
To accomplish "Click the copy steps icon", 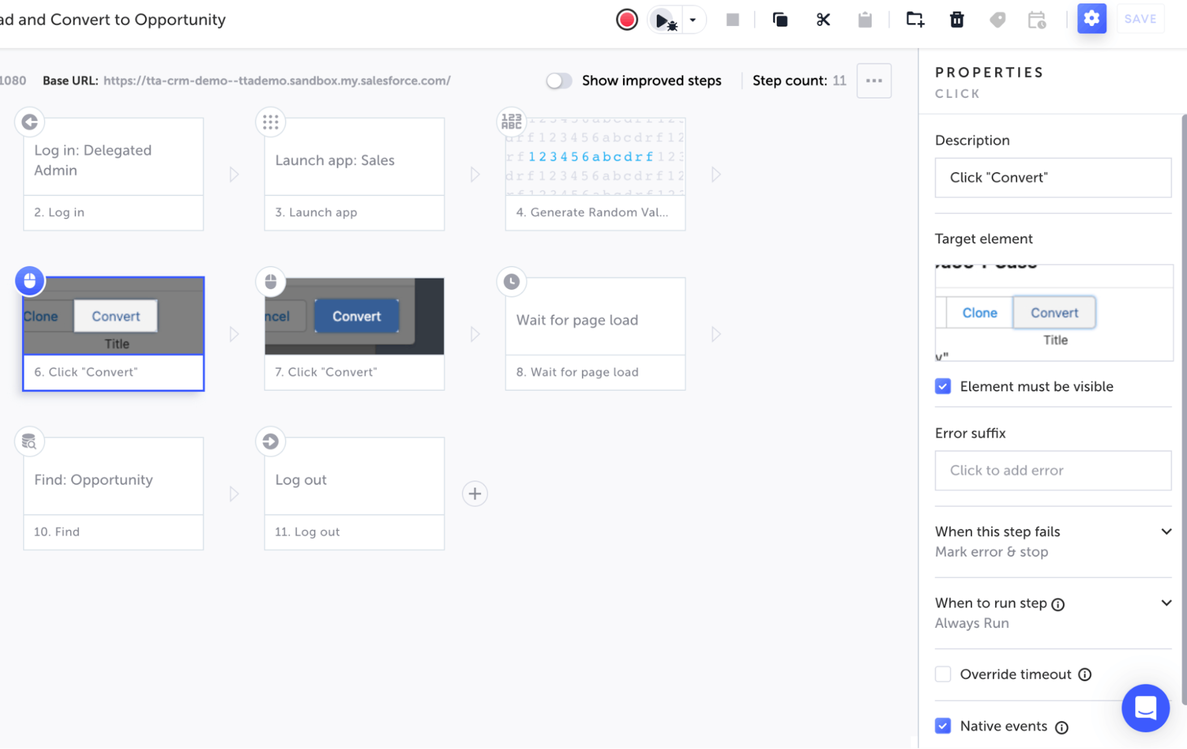I will pos(780,20).
